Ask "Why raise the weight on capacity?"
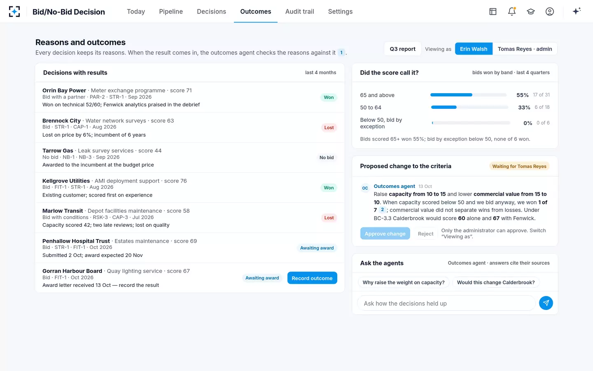This screenshot has width=593, height=371. point(404,282)
